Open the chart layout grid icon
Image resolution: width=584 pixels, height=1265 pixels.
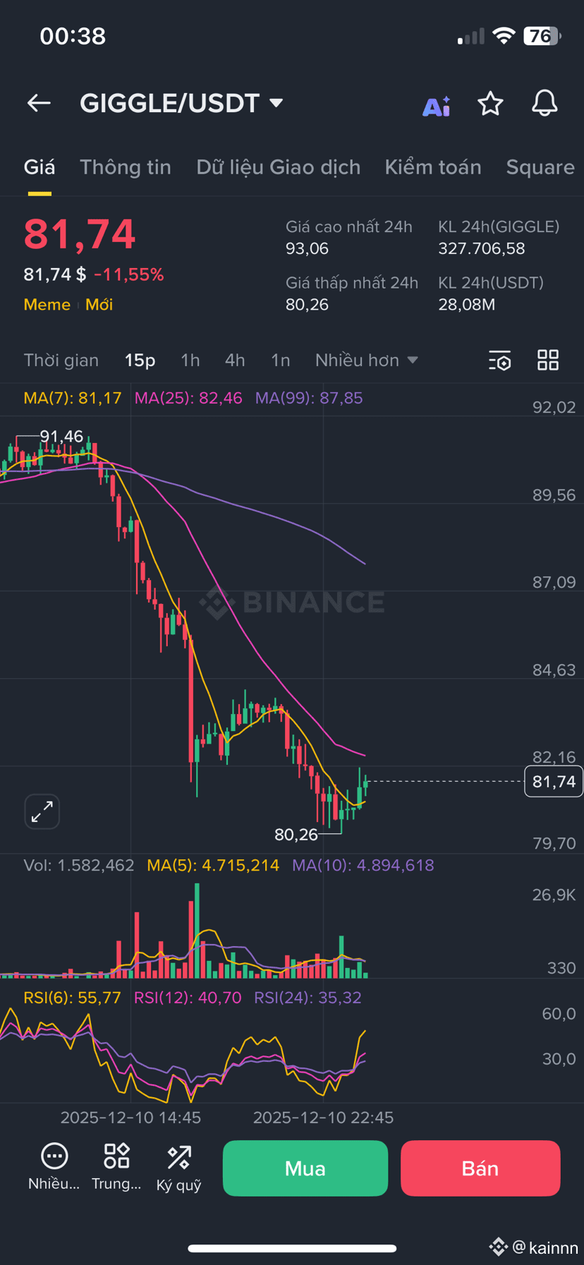[x=548, y=361]
